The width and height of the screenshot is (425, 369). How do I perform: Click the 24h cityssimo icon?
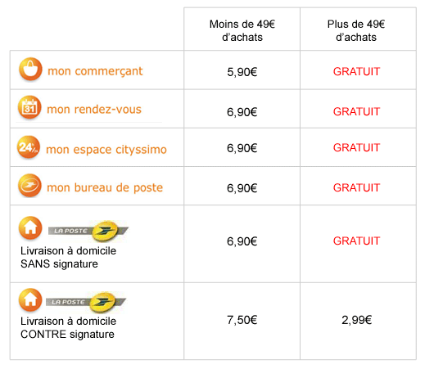[x=29, y=147]
